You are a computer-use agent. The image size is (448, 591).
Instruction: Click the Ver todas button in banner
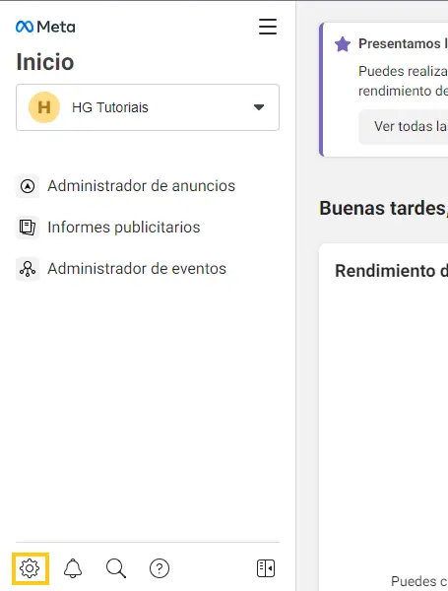coord(403,127)
